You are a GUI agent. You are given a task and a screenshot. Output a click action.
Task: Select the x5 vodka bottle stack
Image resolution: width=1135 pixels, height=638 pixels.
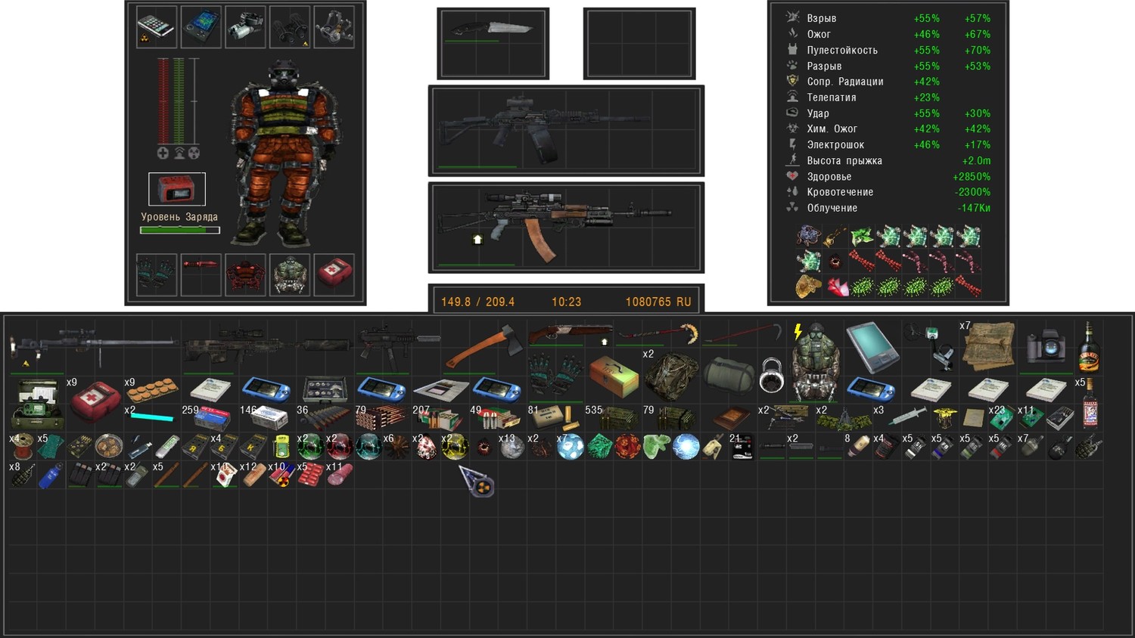tap(1089, 404)
